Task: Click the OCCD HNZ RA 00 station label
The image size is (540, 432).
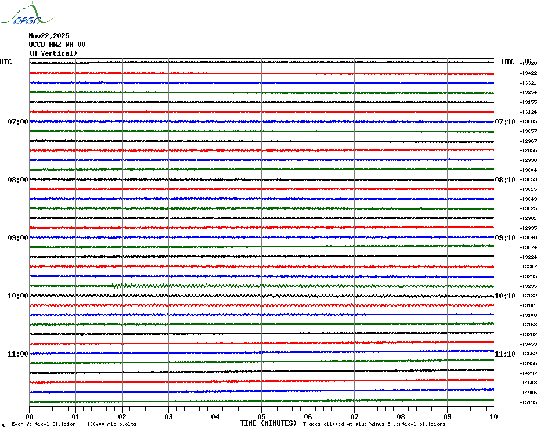Action: [x=57, y=45]
